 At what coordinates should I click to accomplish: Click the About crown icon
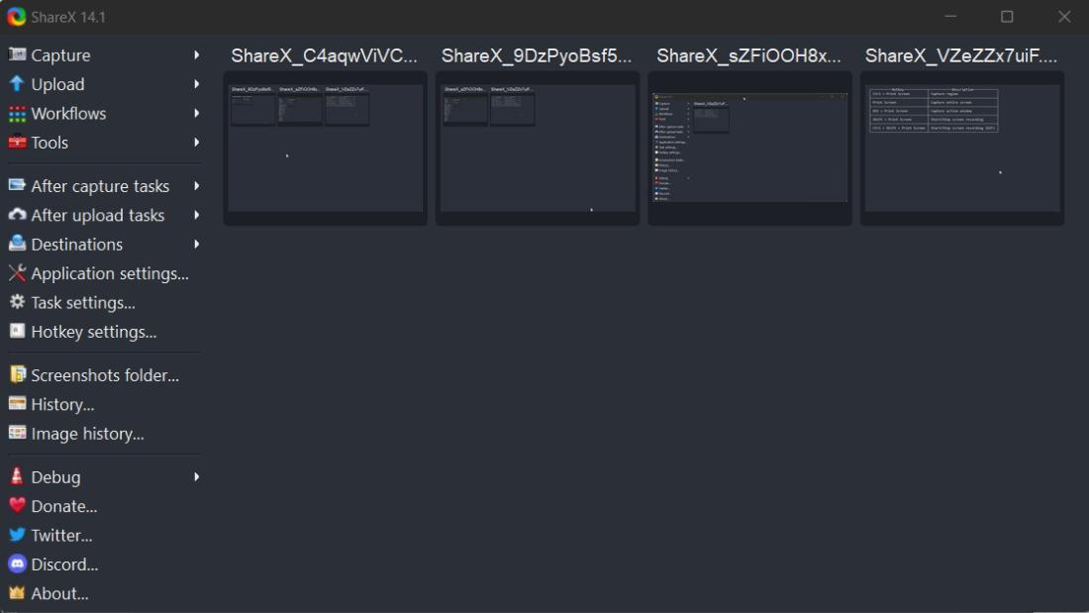(x=17, y=593)
